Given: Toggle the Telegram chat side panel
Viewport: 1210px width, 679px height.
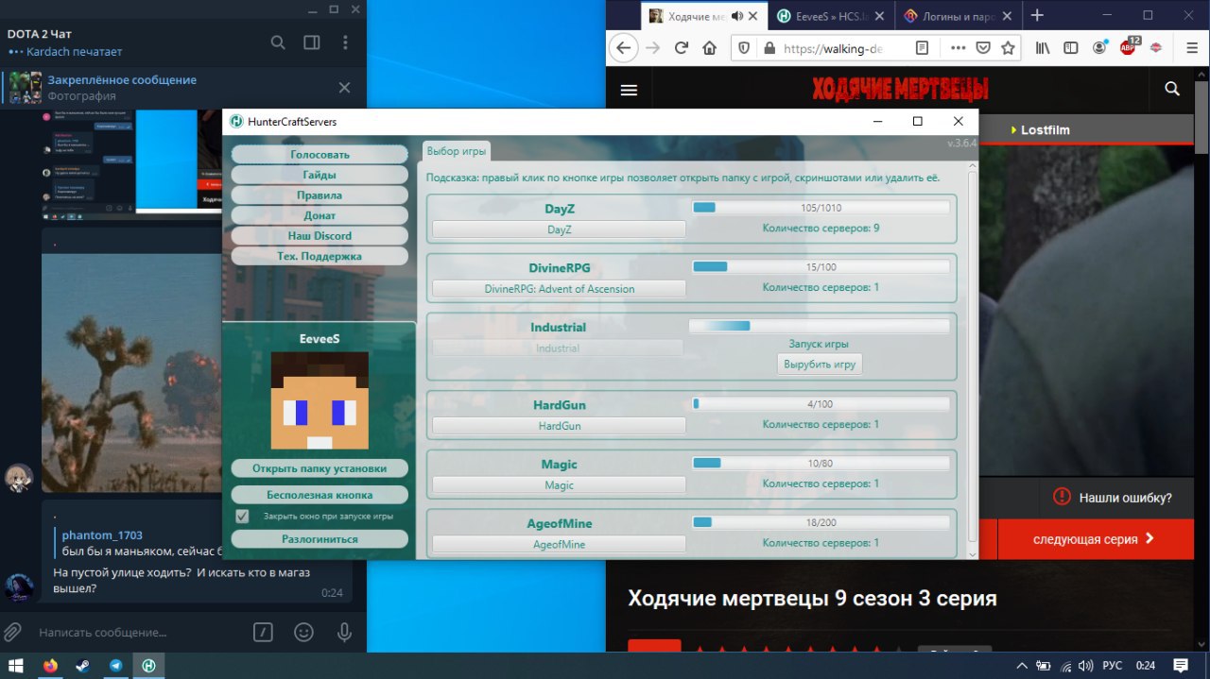Looking at the screenshot, I should coord(311,42).
